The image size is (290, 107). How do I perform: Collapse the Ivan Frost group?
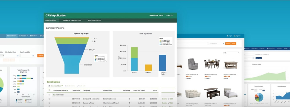coord(54,95)
